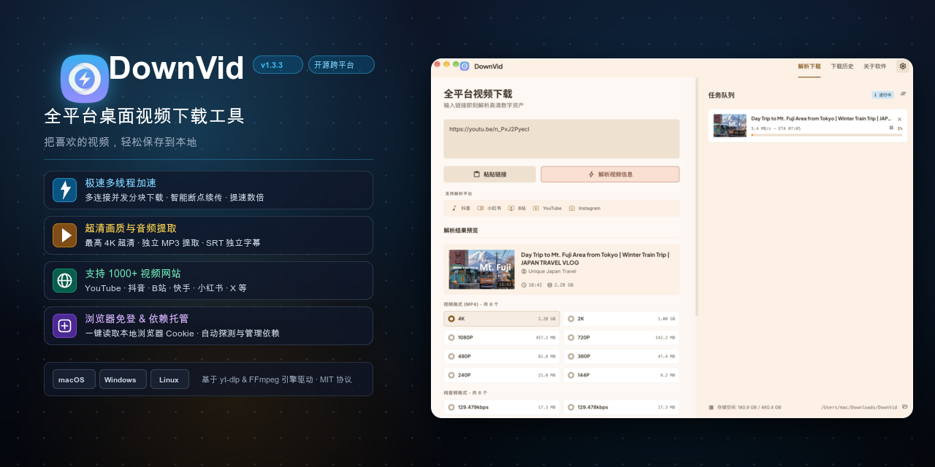The height and width of the screenshot is (467, 935).
Task: Open the 关于软件 tab
Action: point(875,66)
